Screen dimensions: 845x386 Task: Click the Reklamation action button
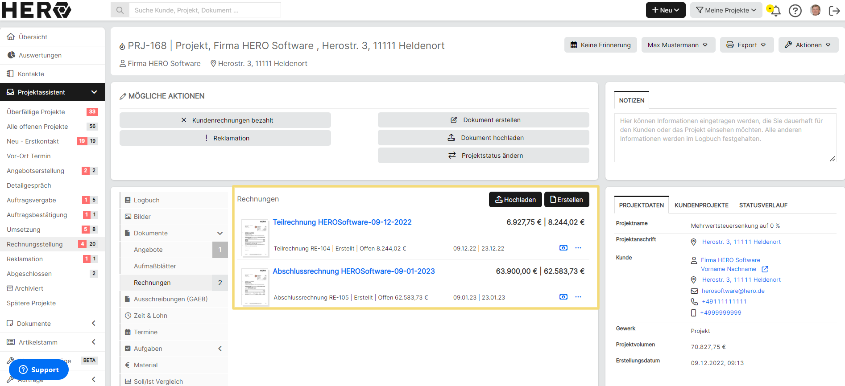(225, 138)
